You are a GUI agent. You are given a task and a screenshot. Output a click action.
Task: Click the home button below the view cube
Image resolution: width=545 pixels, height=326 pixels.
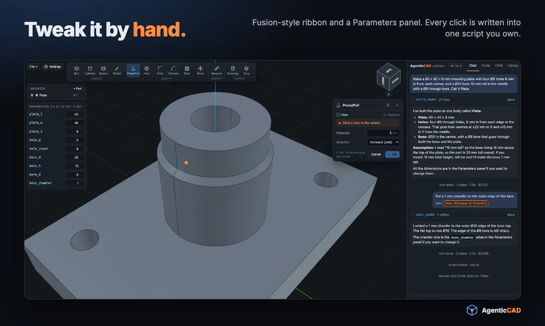[x=388, y=94]
